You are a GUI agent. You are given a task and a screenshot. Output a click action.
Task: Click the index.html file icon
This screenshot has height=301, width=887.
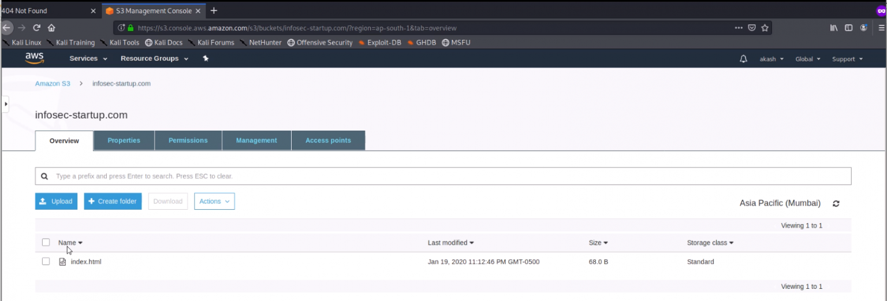pos(62,262)
